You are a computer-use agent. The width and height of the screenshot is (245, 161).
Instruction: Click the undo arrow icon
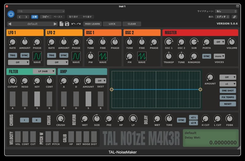pyautogui.click(x=73, y=24)
